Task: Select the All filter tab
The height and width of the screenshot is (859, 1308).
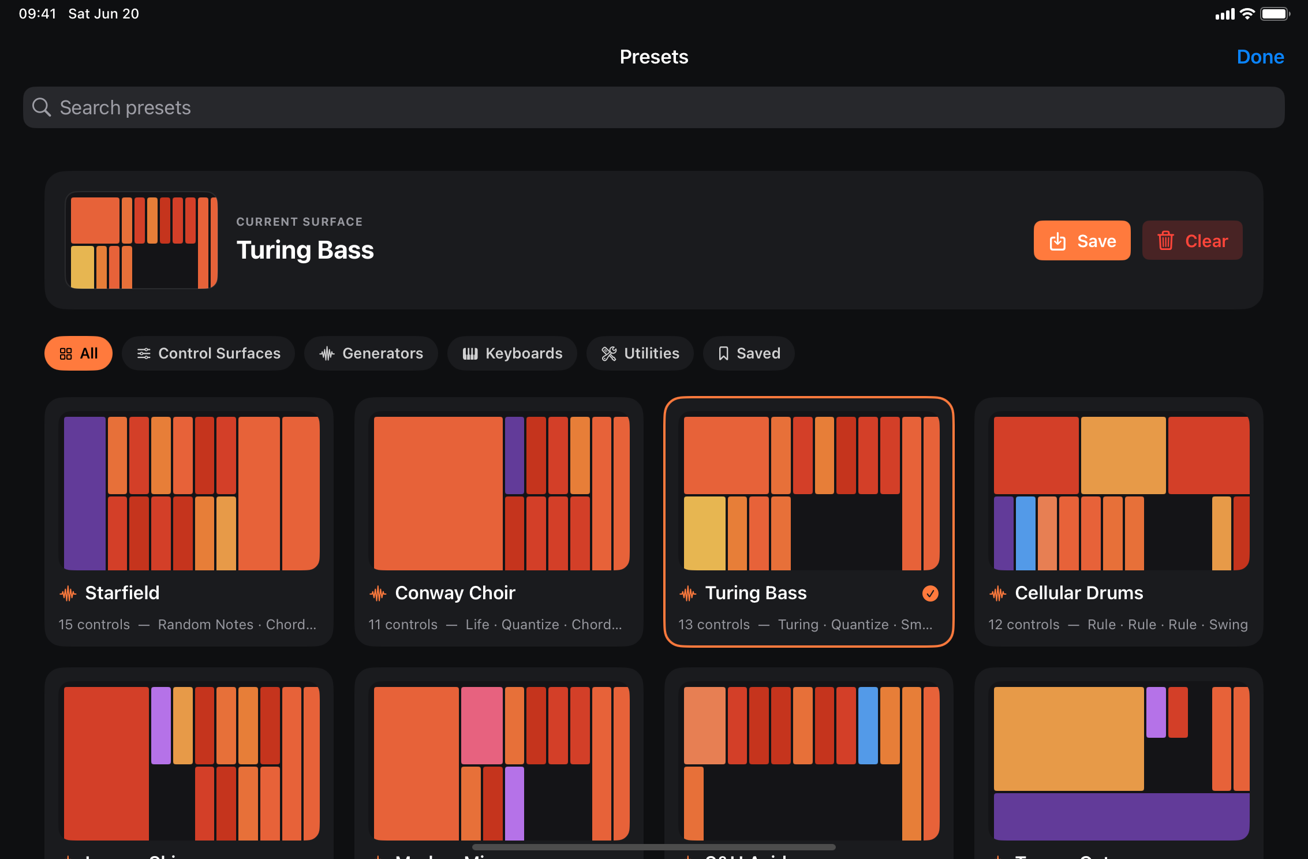Action: point(79,353)
